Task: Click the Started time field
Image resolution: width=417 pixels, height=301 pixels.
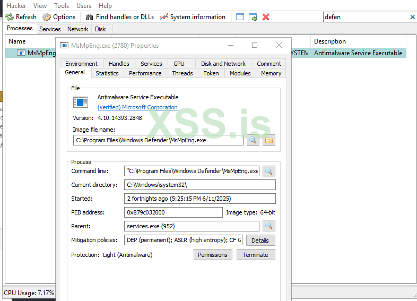Action: pyautogui.click(x=199, y=199)
